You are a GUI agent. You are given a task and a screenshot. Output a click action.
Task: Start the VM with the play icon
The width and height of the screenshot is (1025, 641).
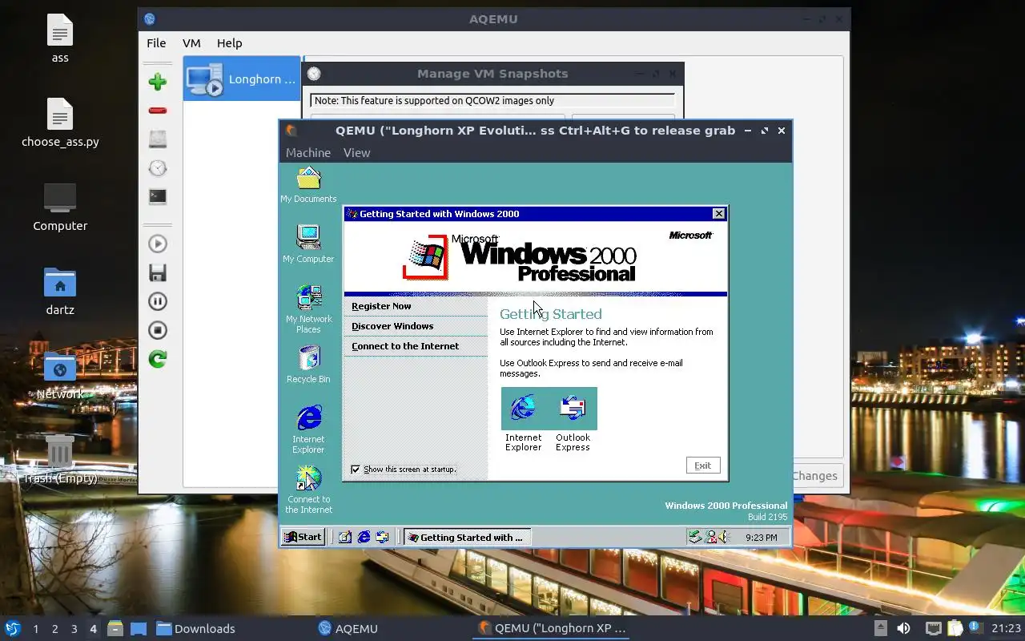coord(158,244)
